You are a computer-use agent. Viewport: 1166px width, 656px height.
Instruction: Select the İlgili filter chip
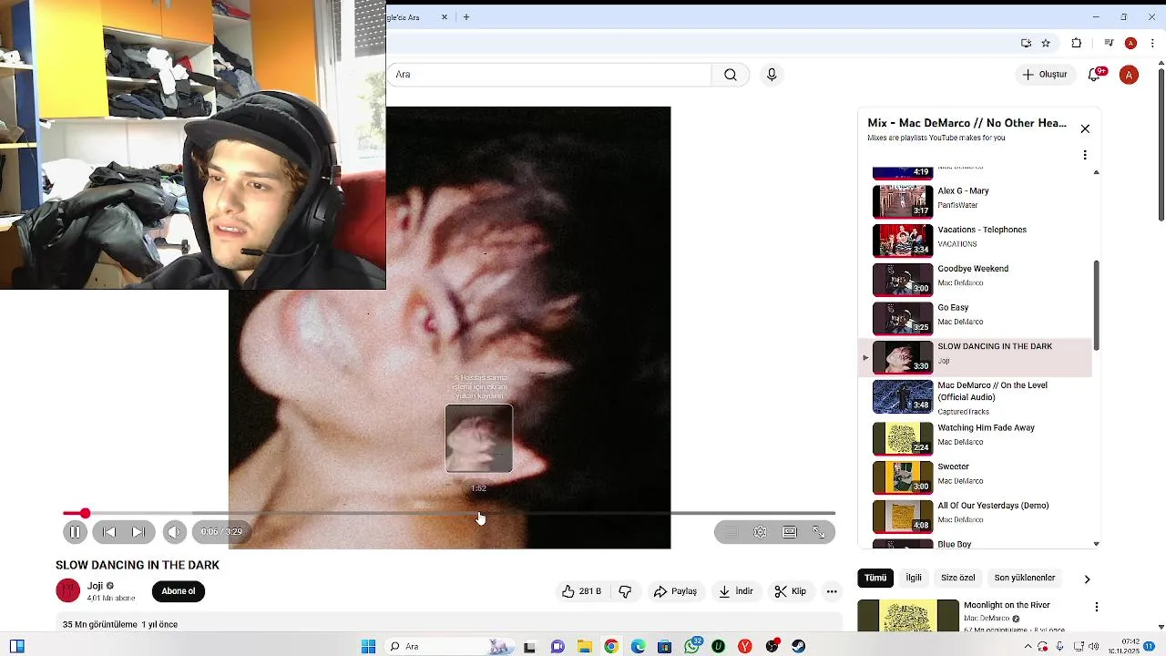(x=914, y=578)
